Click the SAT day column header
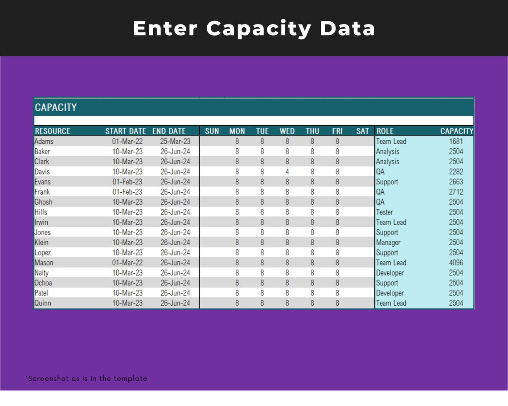This screenshot has width=508, height=406. click(363, 131)
